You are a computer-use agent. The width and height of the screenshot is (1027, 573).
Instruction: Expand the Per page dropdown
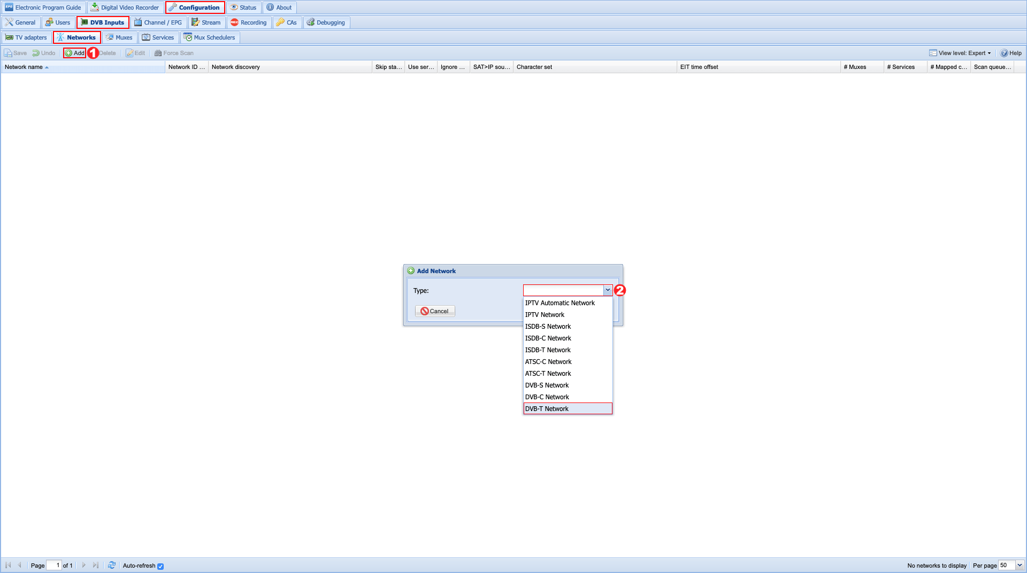[x=1020, y=565]
